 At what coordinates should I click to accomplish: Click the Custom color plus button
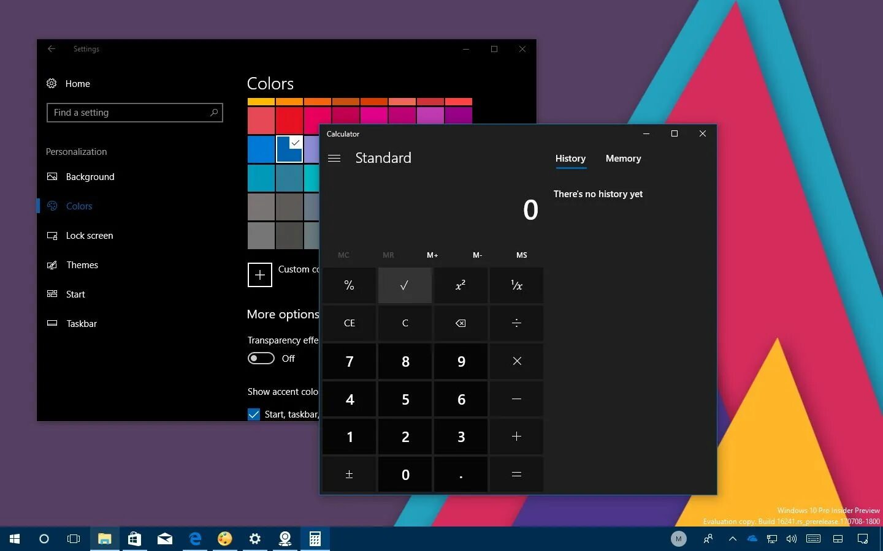coord(259,275)
